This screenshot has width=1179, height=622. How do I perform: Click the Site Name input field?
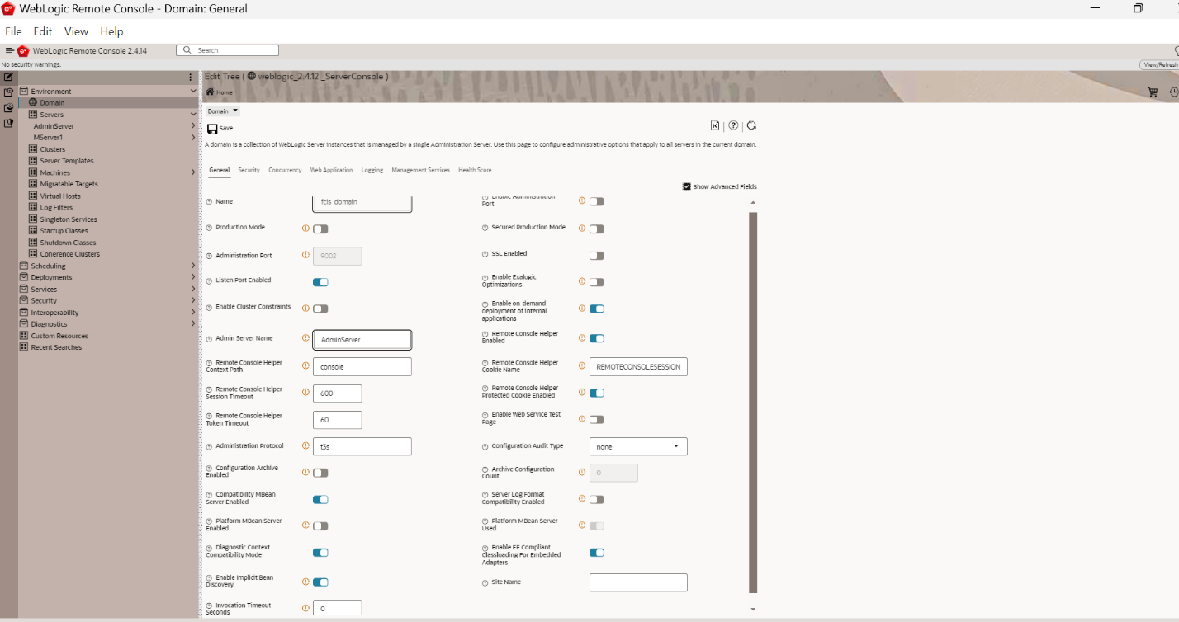[x=638, y=582]
